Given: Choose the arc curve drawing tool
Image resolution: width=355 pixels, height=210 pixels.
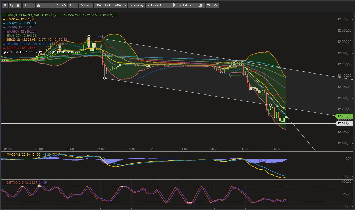Looking at the screenshot, I should click(x=64, y=5).
